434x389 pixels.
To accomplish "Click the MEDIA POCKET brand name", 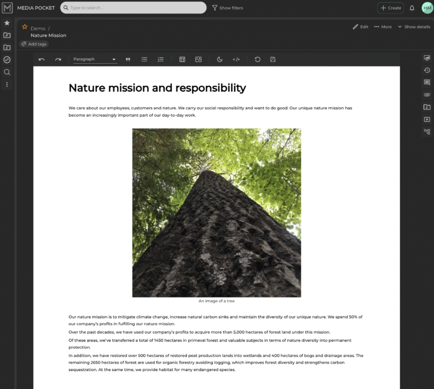I will 36,8.
